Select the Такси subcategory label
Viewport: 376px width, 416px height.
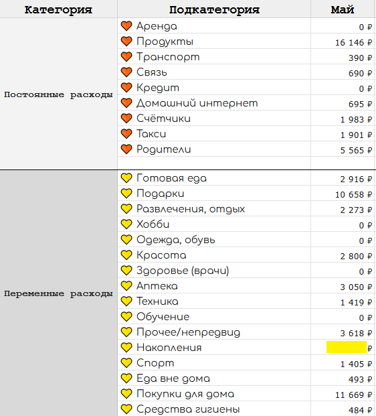click(x=151, y=134)
